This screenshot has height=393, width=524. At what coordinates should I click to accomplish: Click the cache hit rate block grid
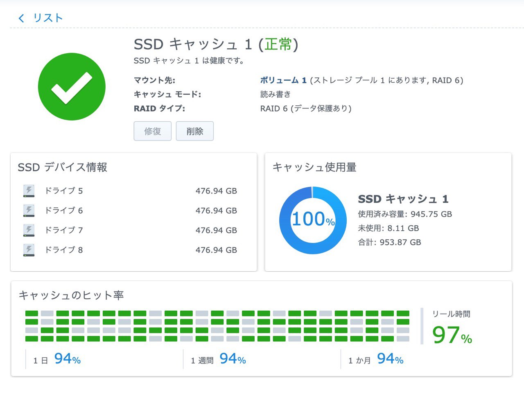pos(217,326)
